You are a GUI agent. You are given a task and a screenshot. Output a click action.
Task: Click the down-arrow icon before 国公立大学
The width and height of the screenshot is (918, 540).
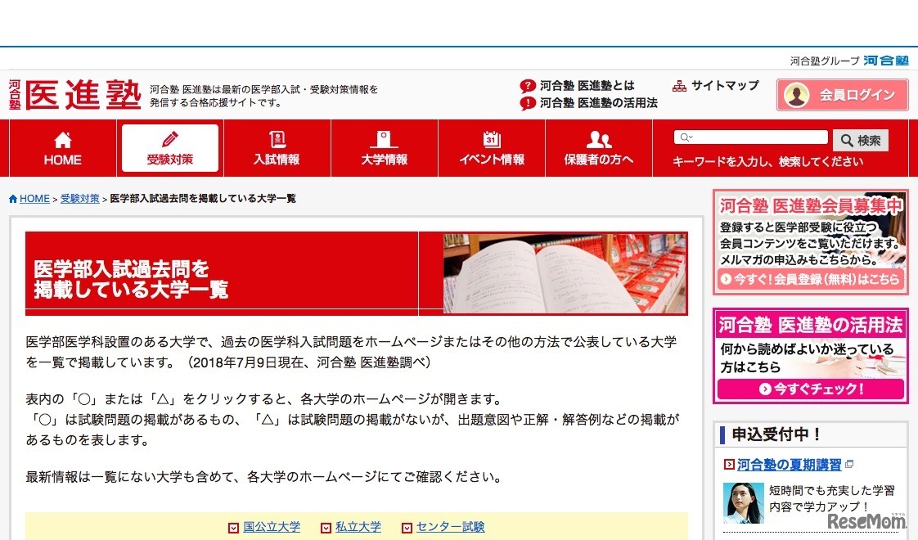pos(233,528)
